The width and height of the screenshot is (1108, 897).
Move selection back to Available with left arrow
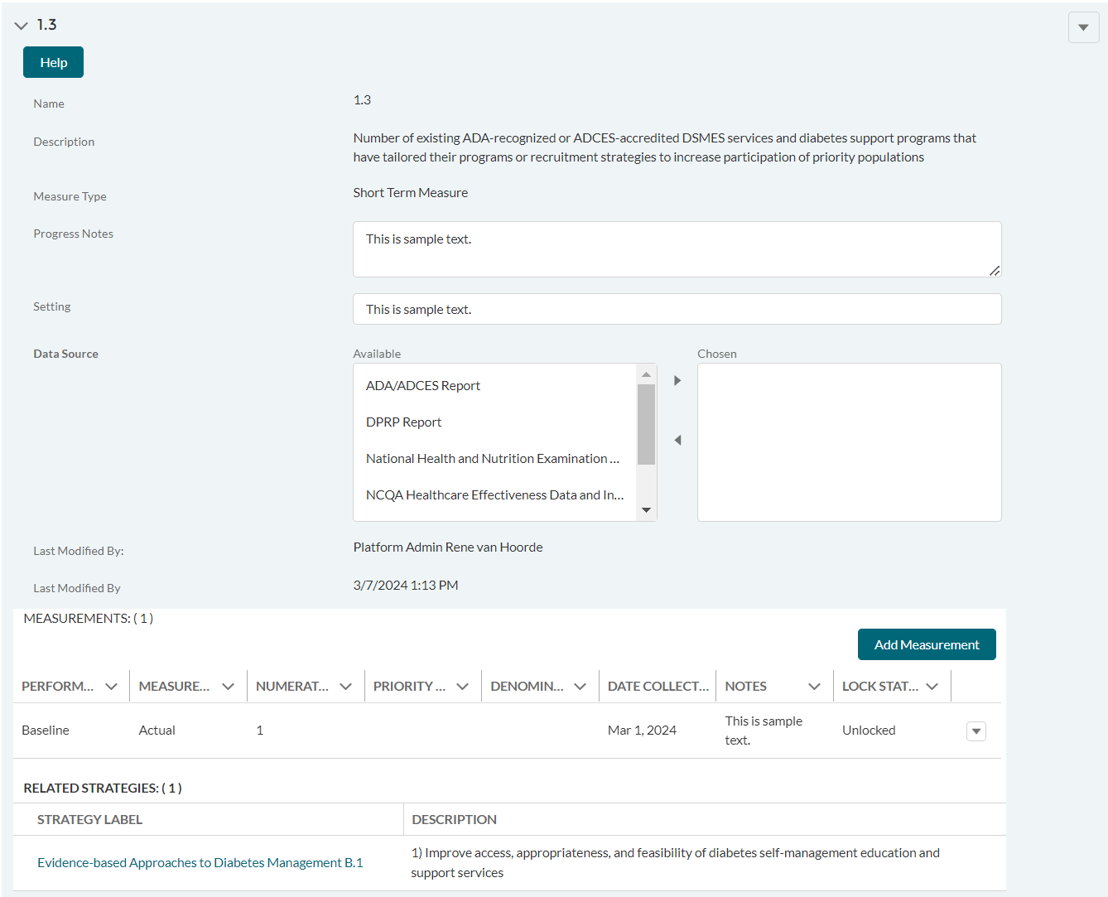point(677,441)
